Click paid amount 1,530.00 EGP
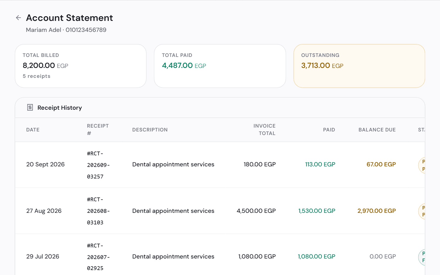Image resolution: width=440 pixels, height=275 pixels. [317, 211]
